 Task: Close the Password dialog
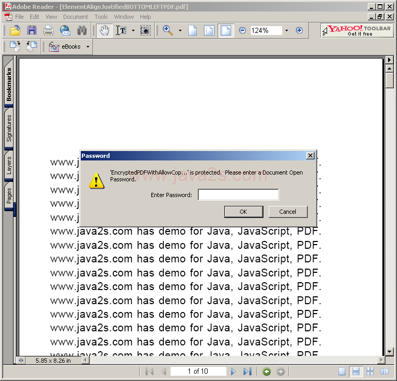coord(310,156)
